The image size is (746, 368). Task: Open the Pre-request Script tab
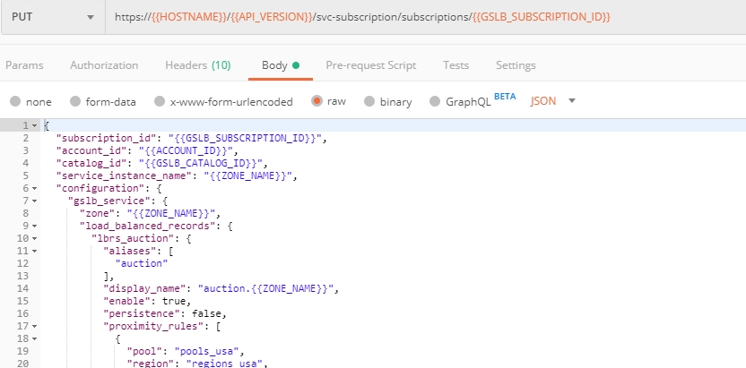point(370,65)
